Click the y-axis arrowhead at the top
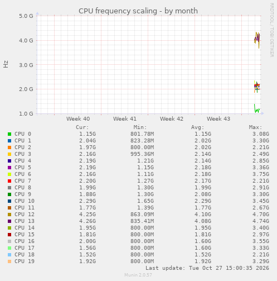Screen dimensions: 277x281 coord(37,13)
